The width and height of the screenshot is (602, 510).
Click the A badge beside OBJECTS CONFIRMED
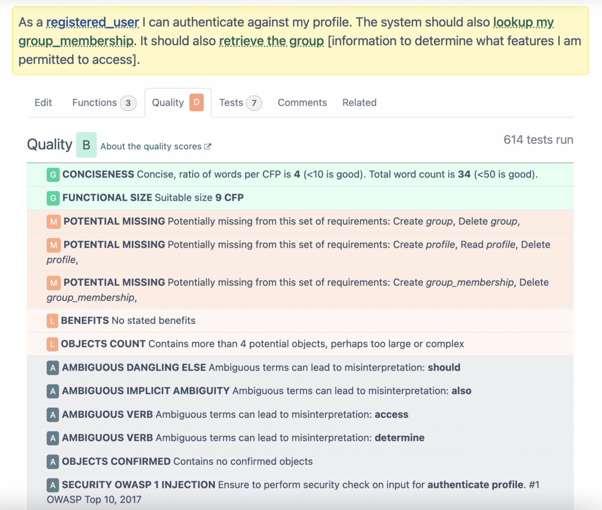53,462
